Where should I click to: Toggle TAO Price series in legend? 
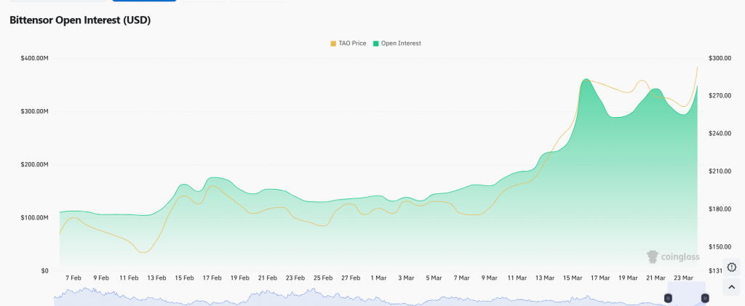pyautogui.click(x=352, y=44)
